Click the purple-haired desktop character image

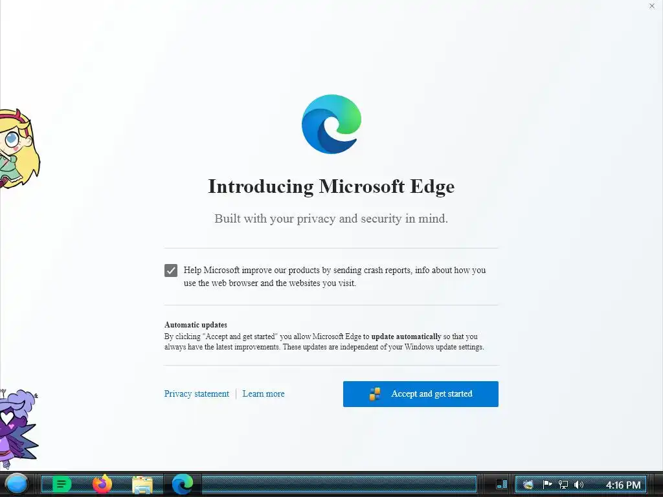[x=19, y=428]
